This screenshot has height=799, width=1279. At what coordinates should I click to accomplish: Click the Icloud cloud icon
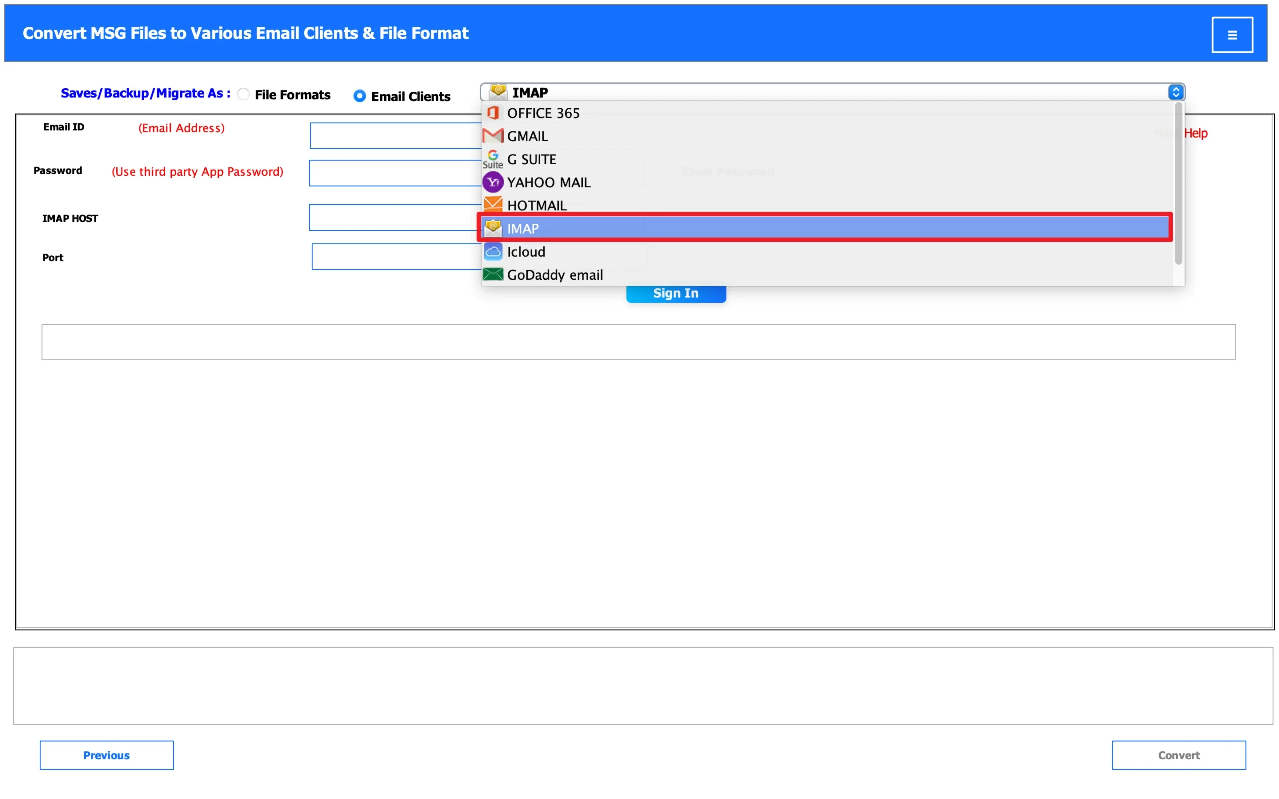click(493, 252)
